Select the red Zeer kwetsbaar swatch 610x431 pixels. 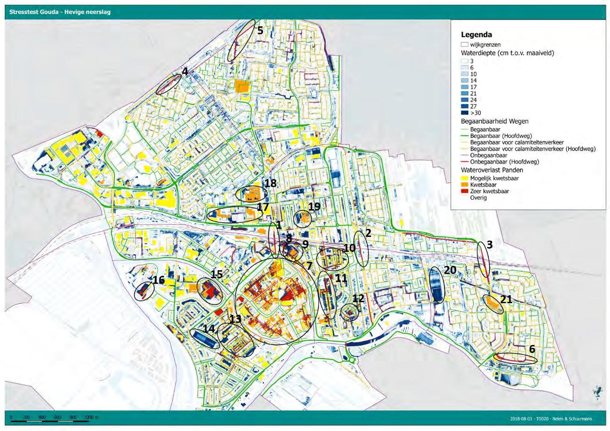click(464, 191)
